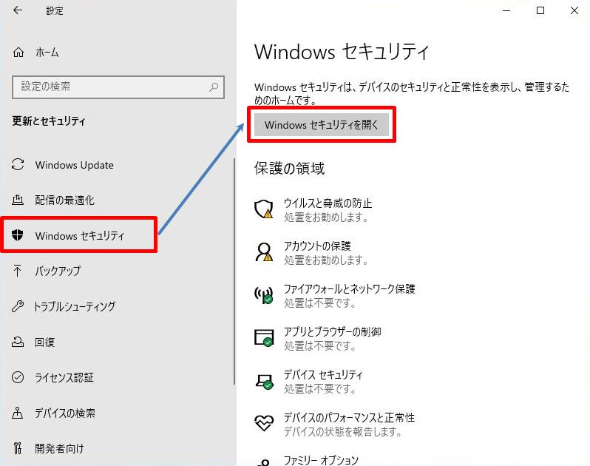Open ライセンス認証 settings
Image resolution: width=590 pixels, height=466 pixels.
click(x=64, y=377)
